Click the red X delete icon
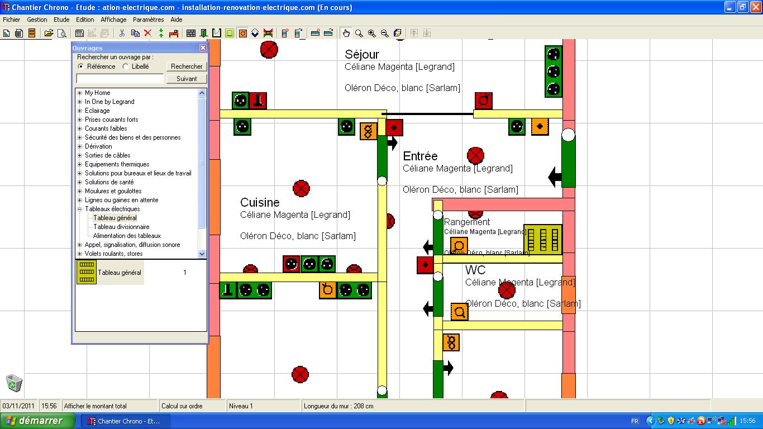Image resolution: width=763 pixels, height=429 pixels. 148,34
